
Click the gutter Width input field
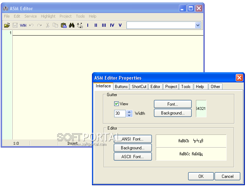pyautogui.click(x=120, y=113)
